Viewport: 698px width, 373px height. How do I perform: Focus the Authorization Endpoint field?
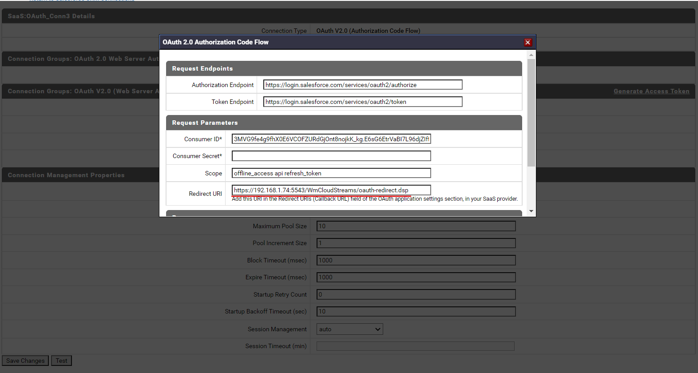tap(362, 85)
